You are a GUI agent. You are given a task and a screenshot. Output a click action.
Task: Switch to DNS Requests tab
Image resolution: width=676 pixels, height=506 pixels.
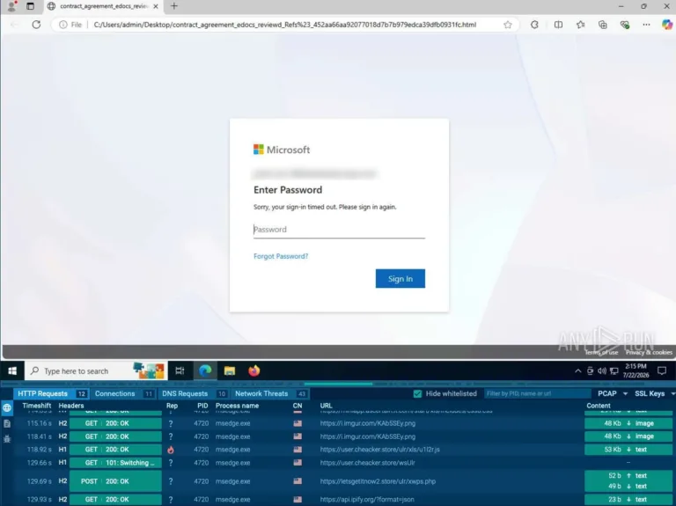195,393
